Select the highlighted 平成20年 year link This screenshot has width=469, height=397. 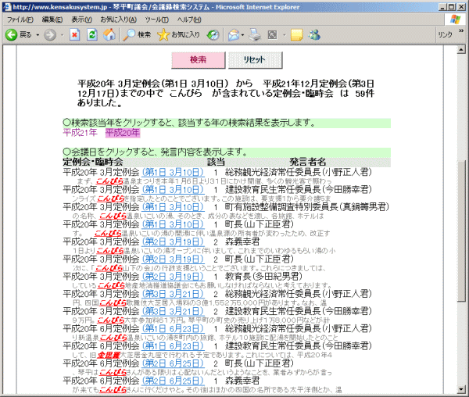[123, 133]
